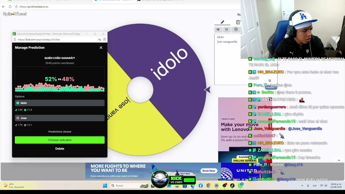This screenshot has height=194, width=345.
Task: Click the green Choose outcome button
Action: coord(60,140)
